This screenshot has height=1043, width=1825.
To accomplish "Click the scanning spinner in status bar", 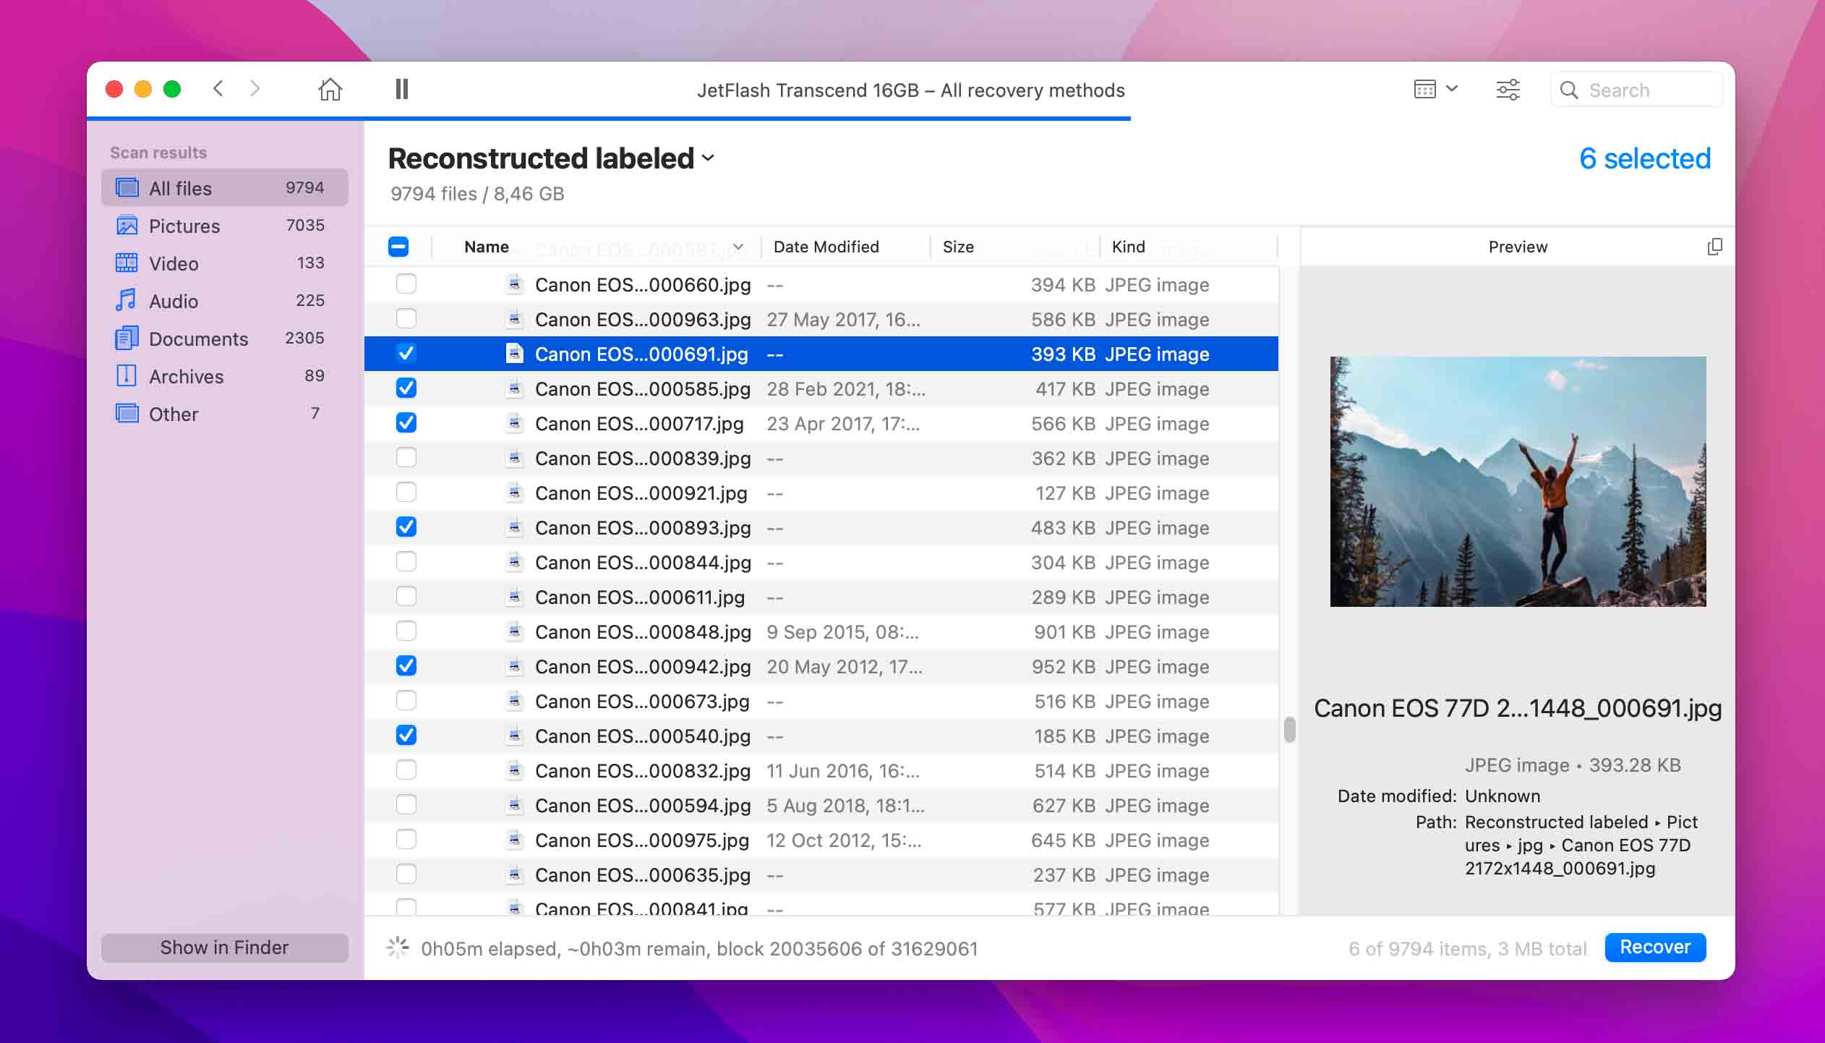I will click(x=398, y=948).
